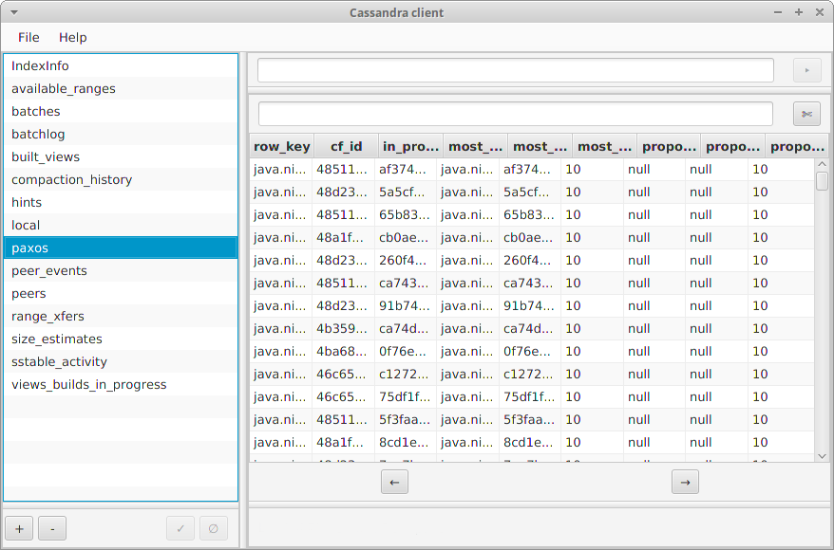Click in_pro cell ca74d...

pos(406,329)
